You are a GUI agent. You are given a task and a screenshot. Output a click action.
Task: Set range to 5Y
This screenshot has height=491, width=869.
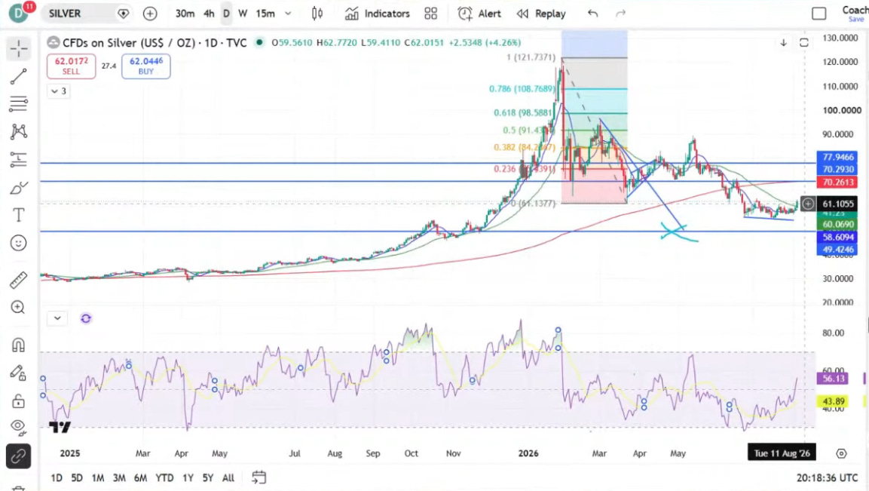click(x=208, y=477)
